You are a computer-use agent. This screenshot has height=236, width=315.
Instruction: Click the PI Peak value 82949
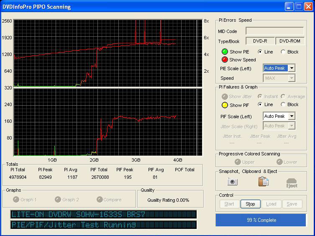click(45, 177)
